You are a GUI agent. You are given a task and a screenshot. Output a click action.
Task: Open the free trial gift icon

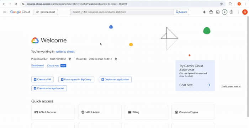tap(211, 12)
